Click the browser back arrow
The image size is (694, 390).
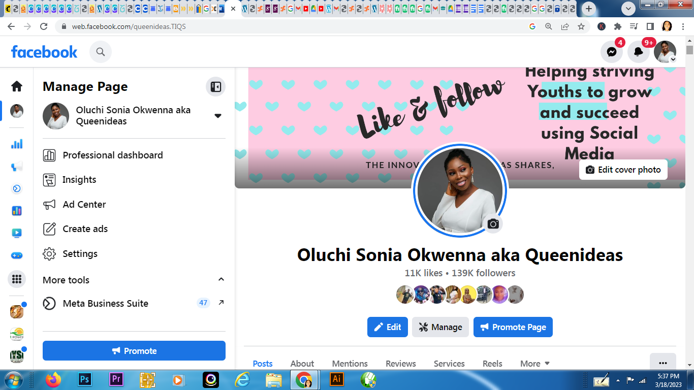point(11,26)
